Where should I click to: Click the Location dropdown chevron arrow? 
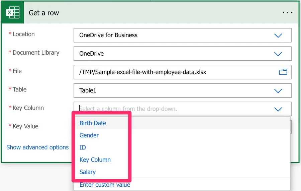click(278, 36)
